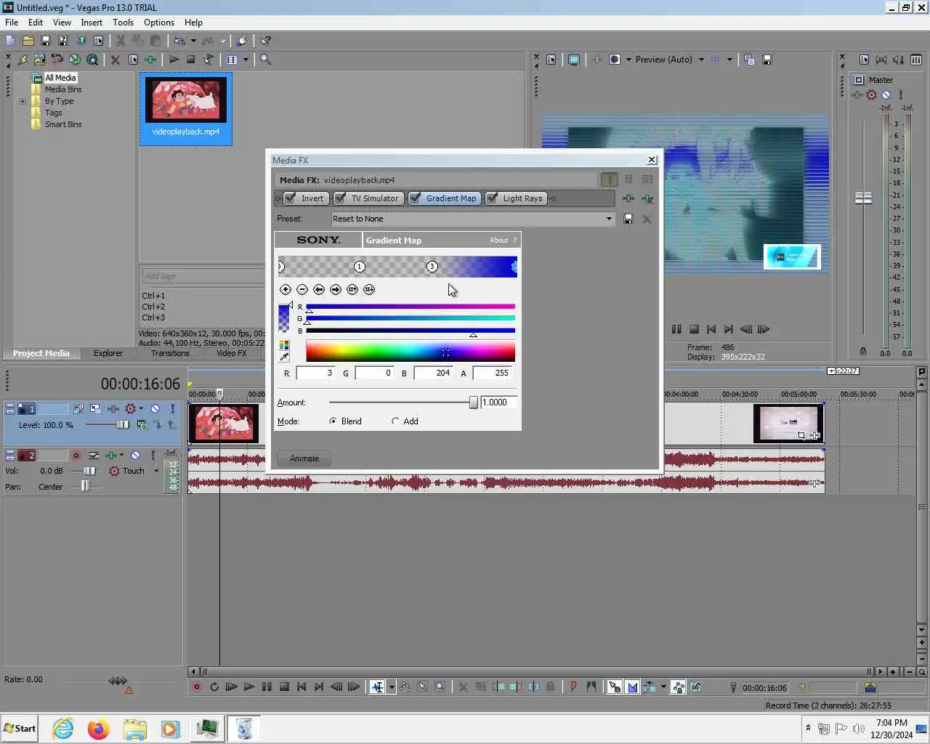This screenshot has width=930, height=744.
Task: Open track 1 compositing settings dropdown arrow
Action: click(141, 409)
